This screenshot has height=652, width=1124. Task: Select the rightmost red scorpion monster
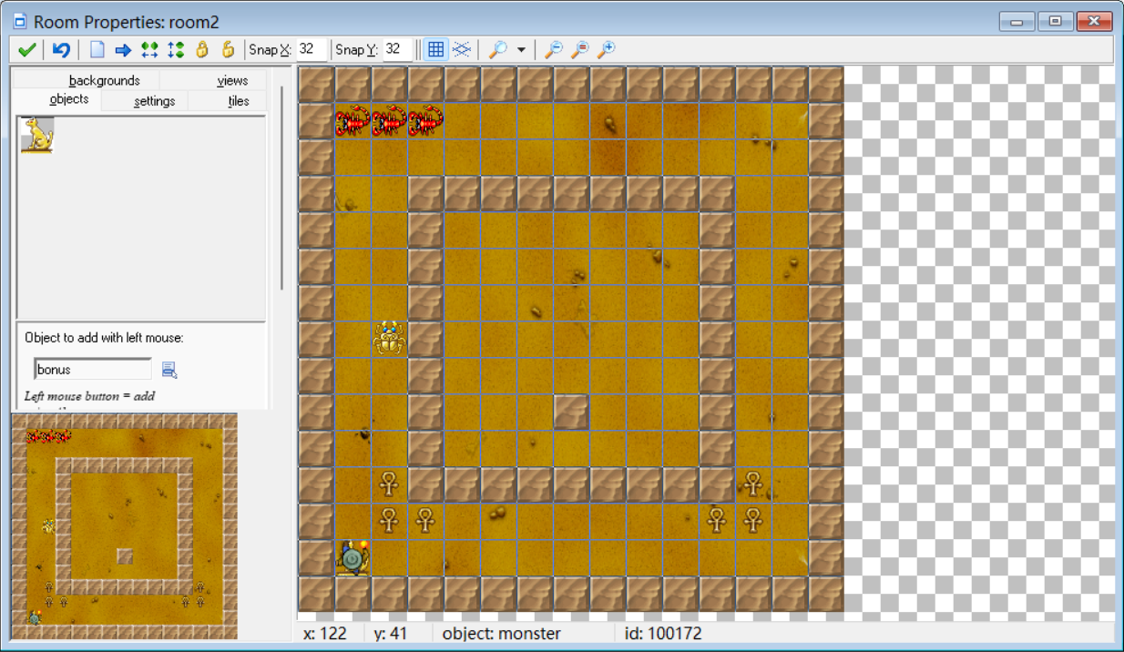pyautogui.click(x=425, y=121)
